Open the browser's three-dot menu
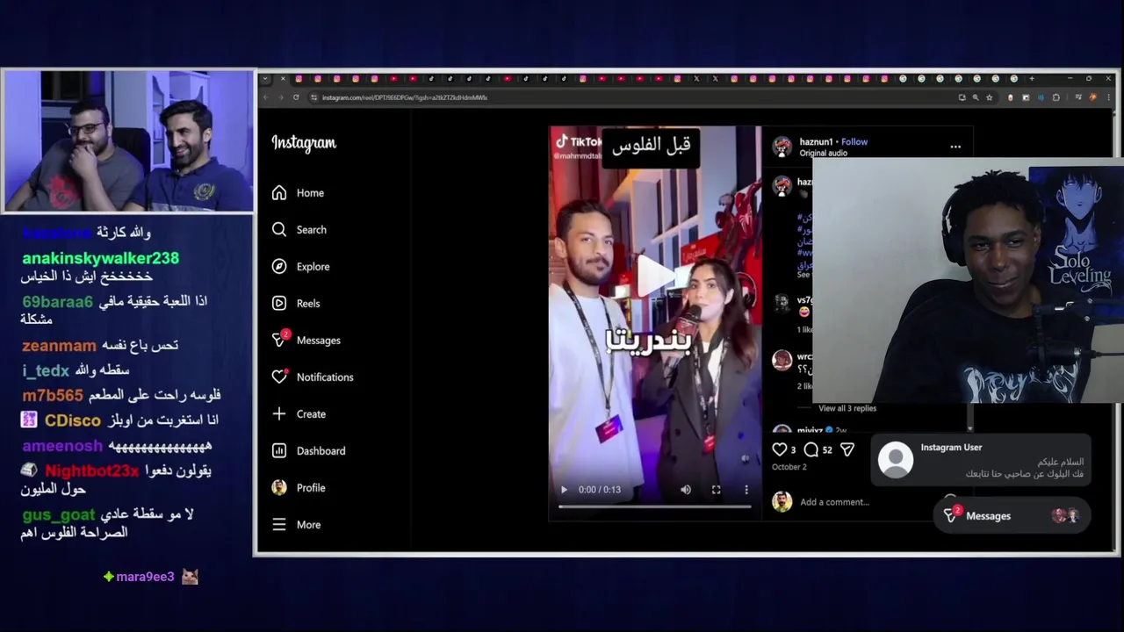Image resolution: width=1124 pixels, height=632 pixels. point(1108,97)
